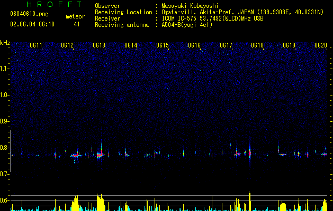Click the 0617 time marker

point(226,45)
